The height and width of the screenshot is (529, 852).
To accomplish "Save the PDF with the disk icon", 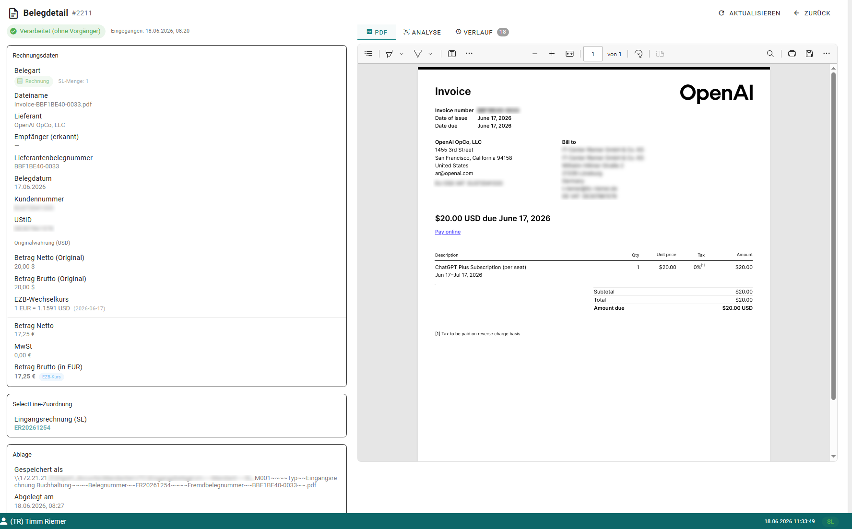I will pyautogui.click(x=809, y=54).
